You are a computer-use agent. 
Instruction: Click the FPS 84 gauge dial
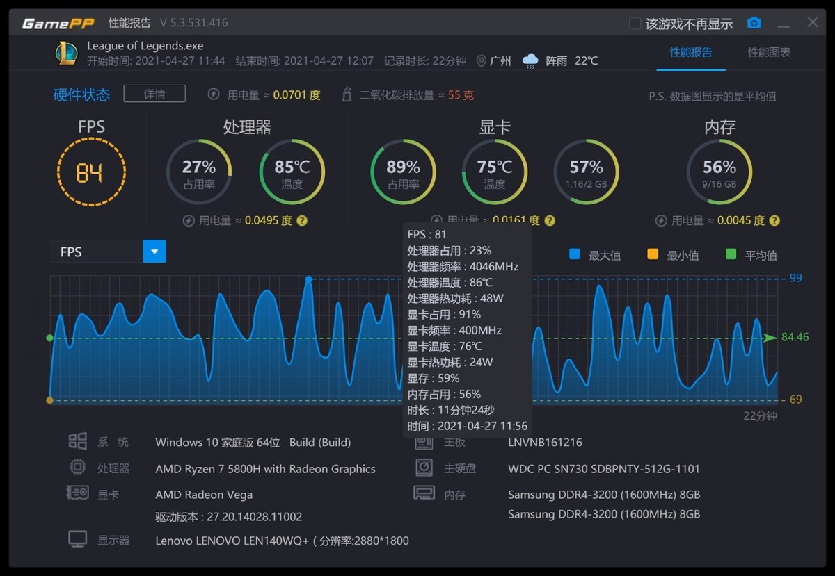pyautogui.click(x=91, y=172)
